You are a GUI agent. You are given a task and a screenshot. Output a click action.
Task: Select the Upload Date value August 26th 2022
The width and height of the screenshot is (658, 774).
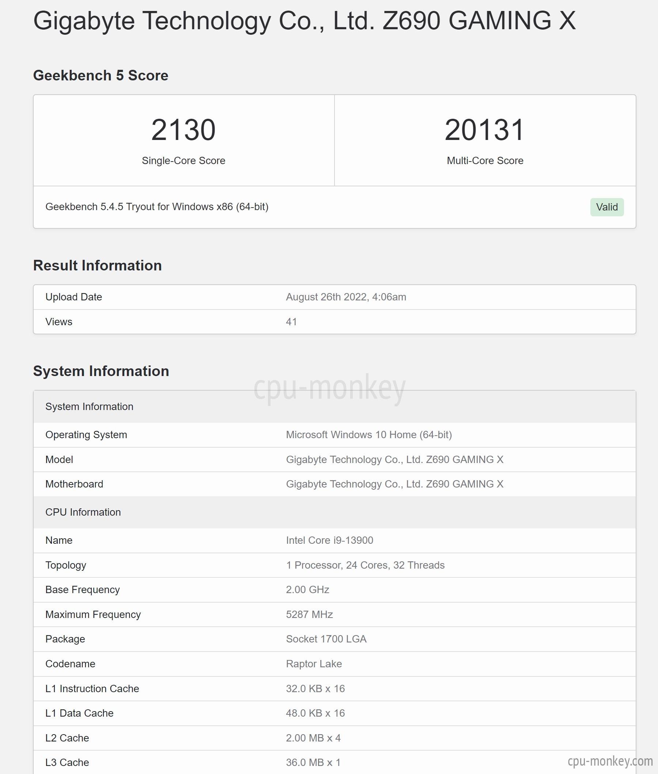tap(346, 297)
